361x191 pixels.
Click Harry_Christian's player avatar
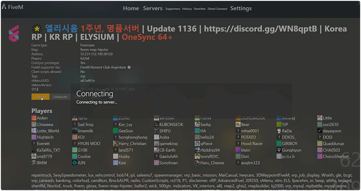coord(115,143)
